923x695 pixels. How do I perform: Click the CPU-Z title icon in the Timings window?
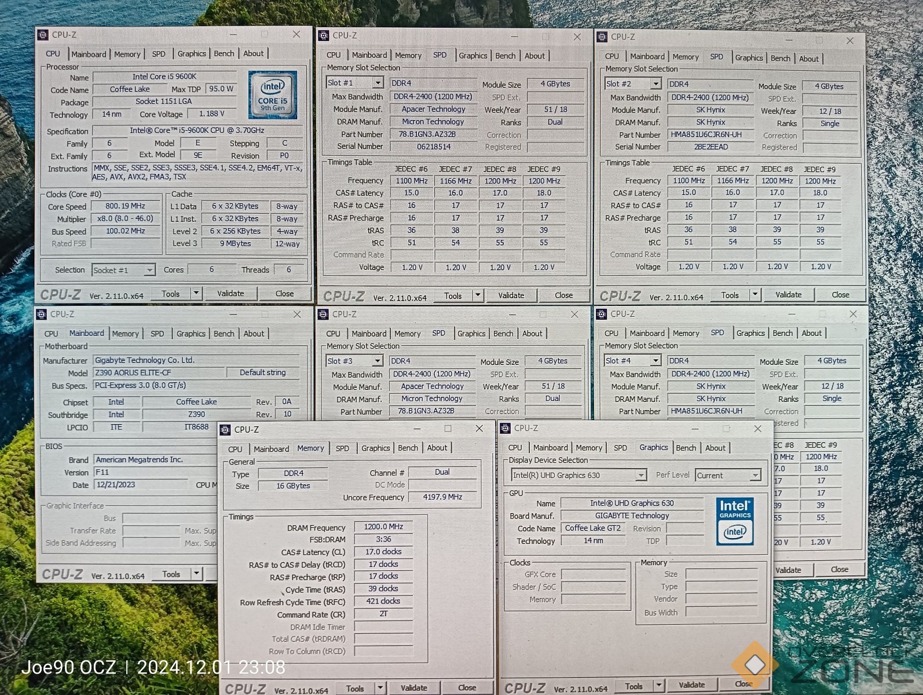pos(225,430)
